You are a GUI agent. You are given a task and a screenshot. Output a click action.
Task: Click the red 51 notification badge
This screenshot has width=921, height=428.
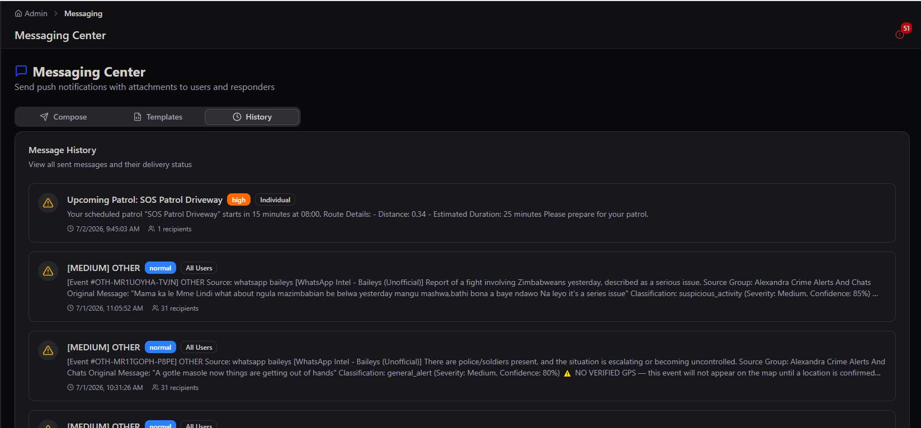click(906, 28)
